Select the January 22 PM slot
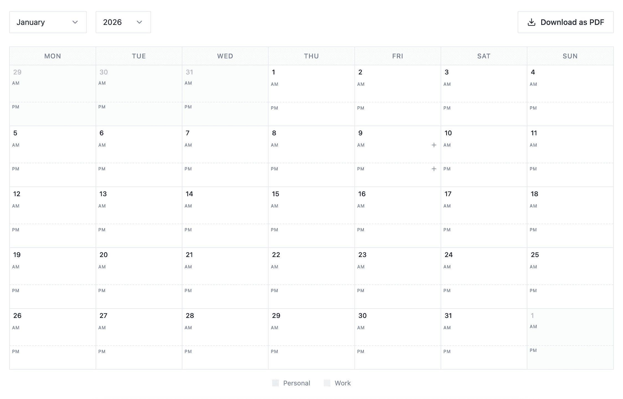Viewport: 623px width, 399px height. [x=311, y=297]
